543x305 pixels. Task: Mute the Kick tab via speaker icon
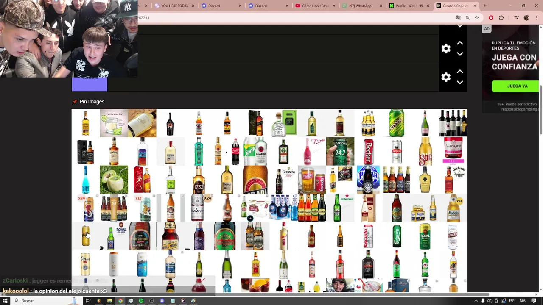point(421,6)
